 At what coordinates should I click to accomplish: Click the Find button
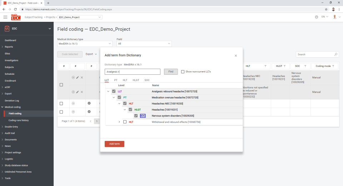171,72
